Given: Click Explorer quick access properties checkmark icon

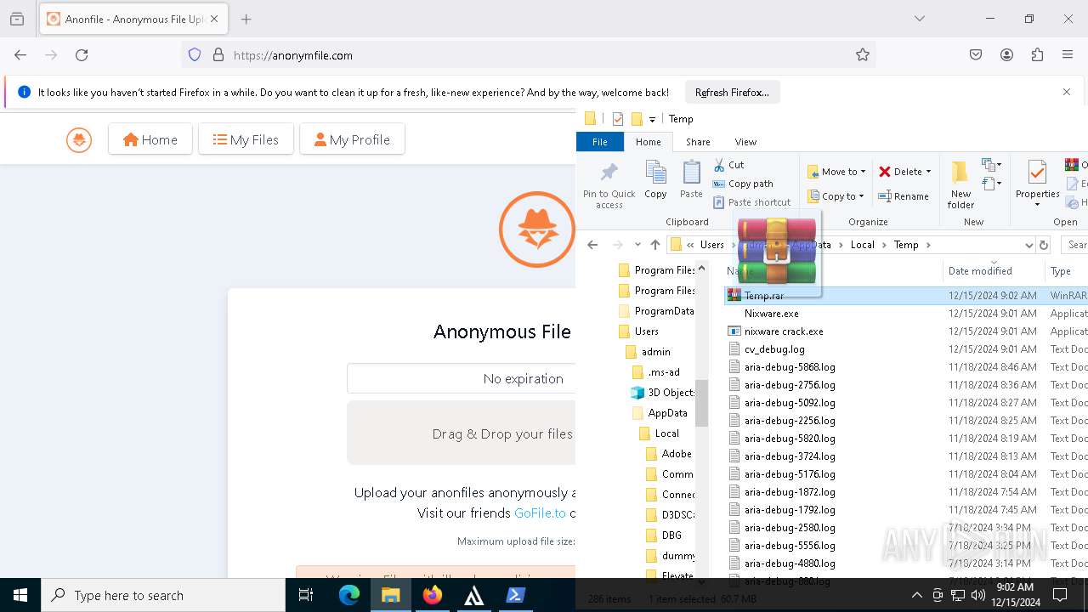Looking at the screenshot, I should click(618, 119).
